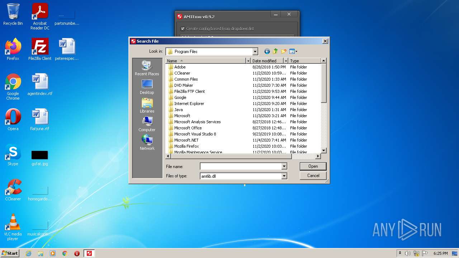Viewport: 459px width, 258px height.
Task: Select agentindex.rtf desktop file
Action: [x=40, y=84]
